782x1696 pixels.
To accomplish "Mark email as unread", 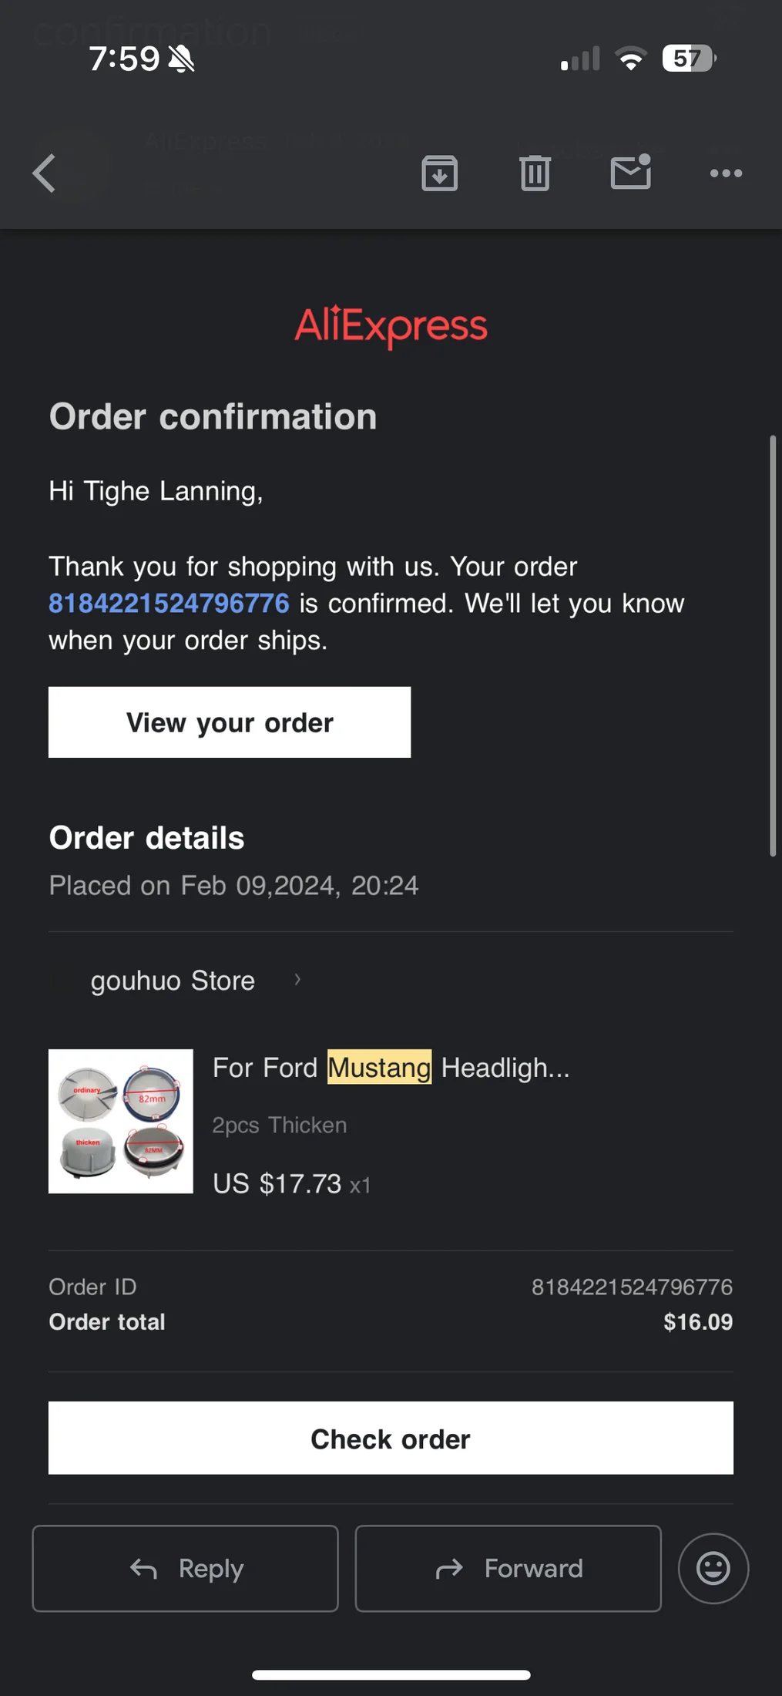I will pos(631,172).
